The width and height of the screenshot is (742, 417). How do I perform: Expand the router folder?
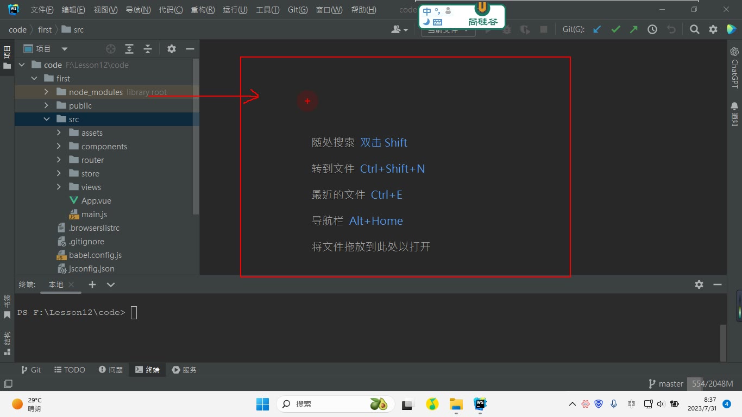tap(59, 160)
